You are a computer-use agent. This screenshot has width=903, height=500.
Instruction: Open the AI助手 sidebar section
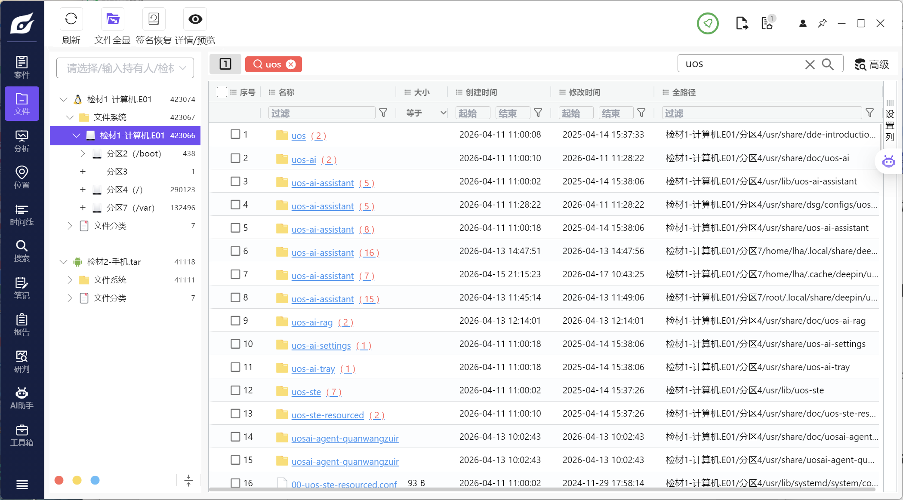pyautogui.click(x=22, y=398)
